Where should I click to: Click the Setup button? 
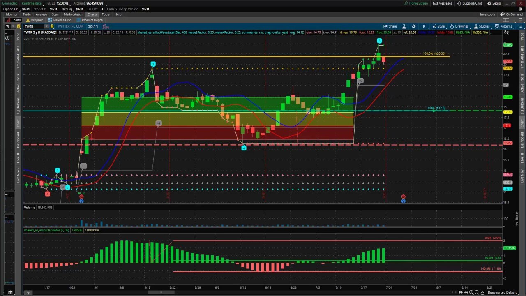(x=494, y=3)
